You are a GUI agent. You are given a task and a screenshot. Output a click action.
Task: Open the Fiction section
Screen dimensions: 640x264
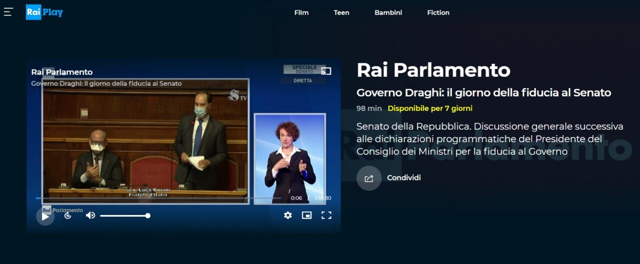(438, 12)
